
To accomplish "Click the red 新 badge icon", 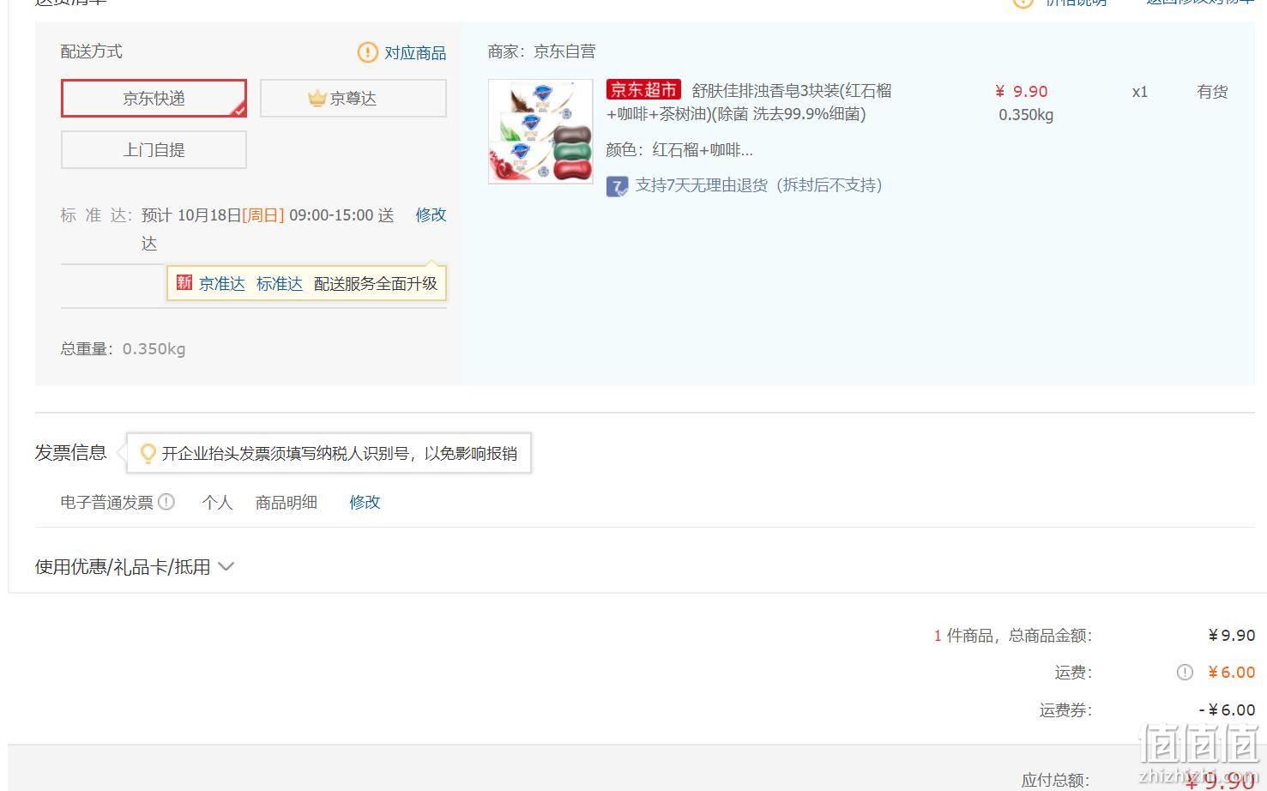I will click(184, 282).
